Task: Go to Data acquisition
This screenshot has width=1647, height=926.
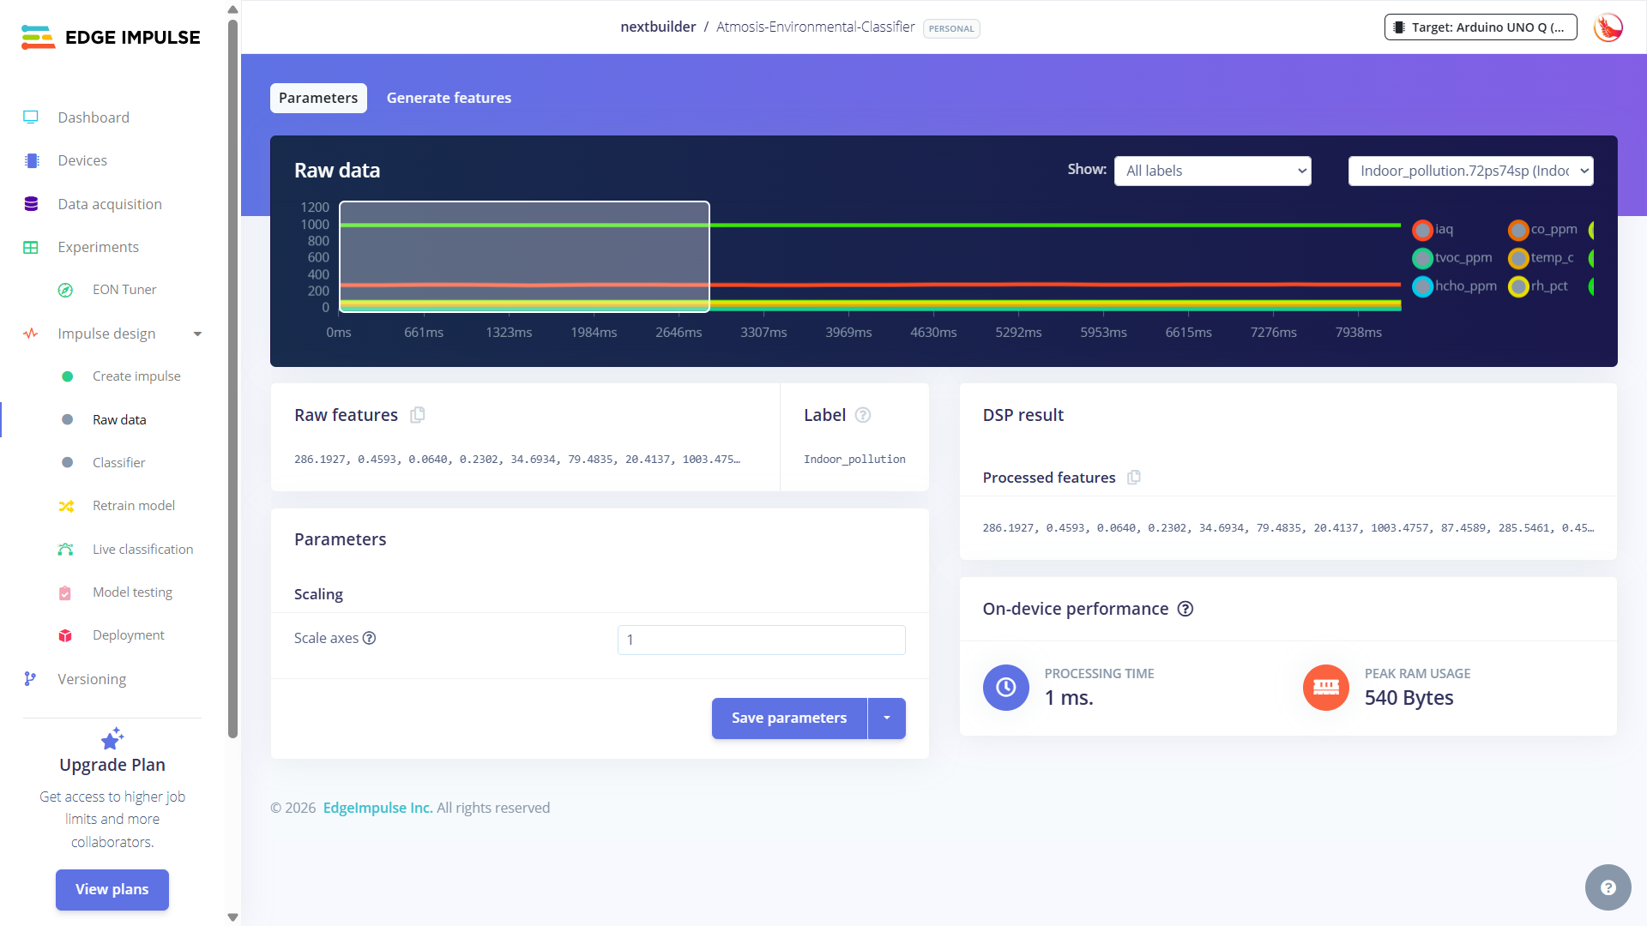Action: tap(110, 204)
